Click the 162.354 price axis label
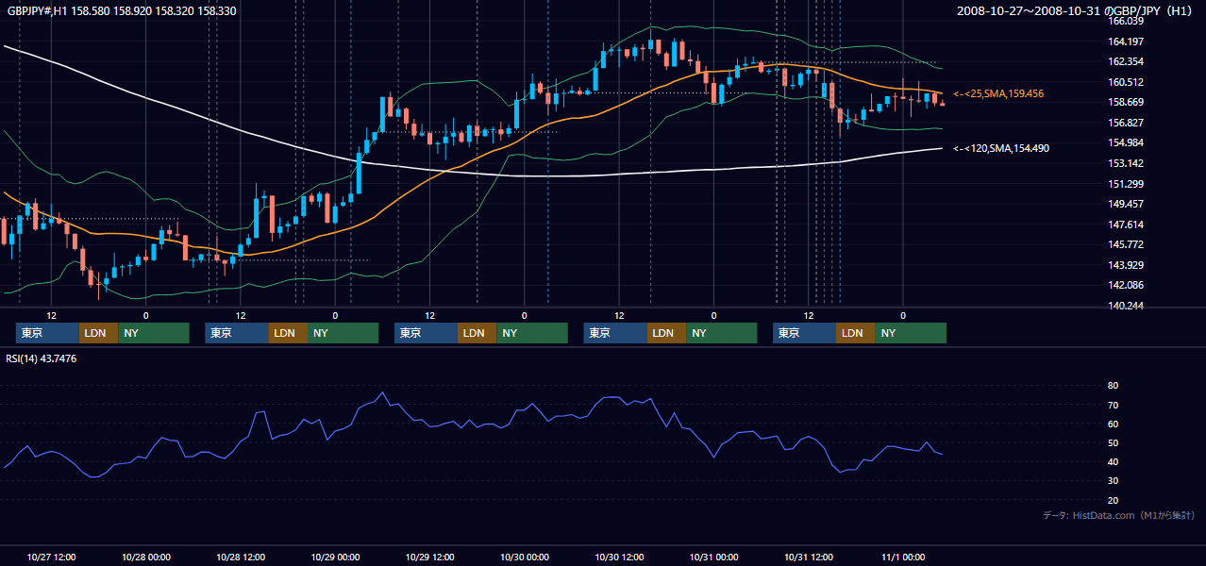 (1126, 61)
